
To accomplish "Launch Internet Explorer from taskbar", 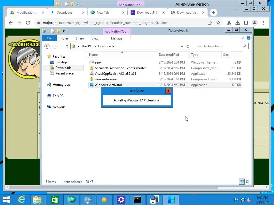I will point(22,200).
